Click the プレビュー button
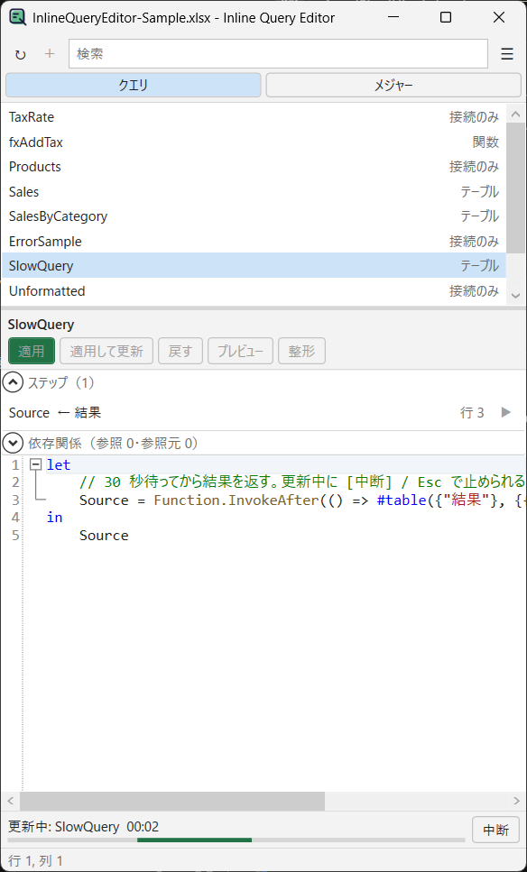527x872 pixels. pos(240,351)
